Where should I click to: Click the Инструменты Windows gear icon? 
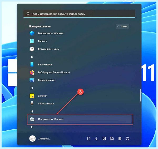32,119
